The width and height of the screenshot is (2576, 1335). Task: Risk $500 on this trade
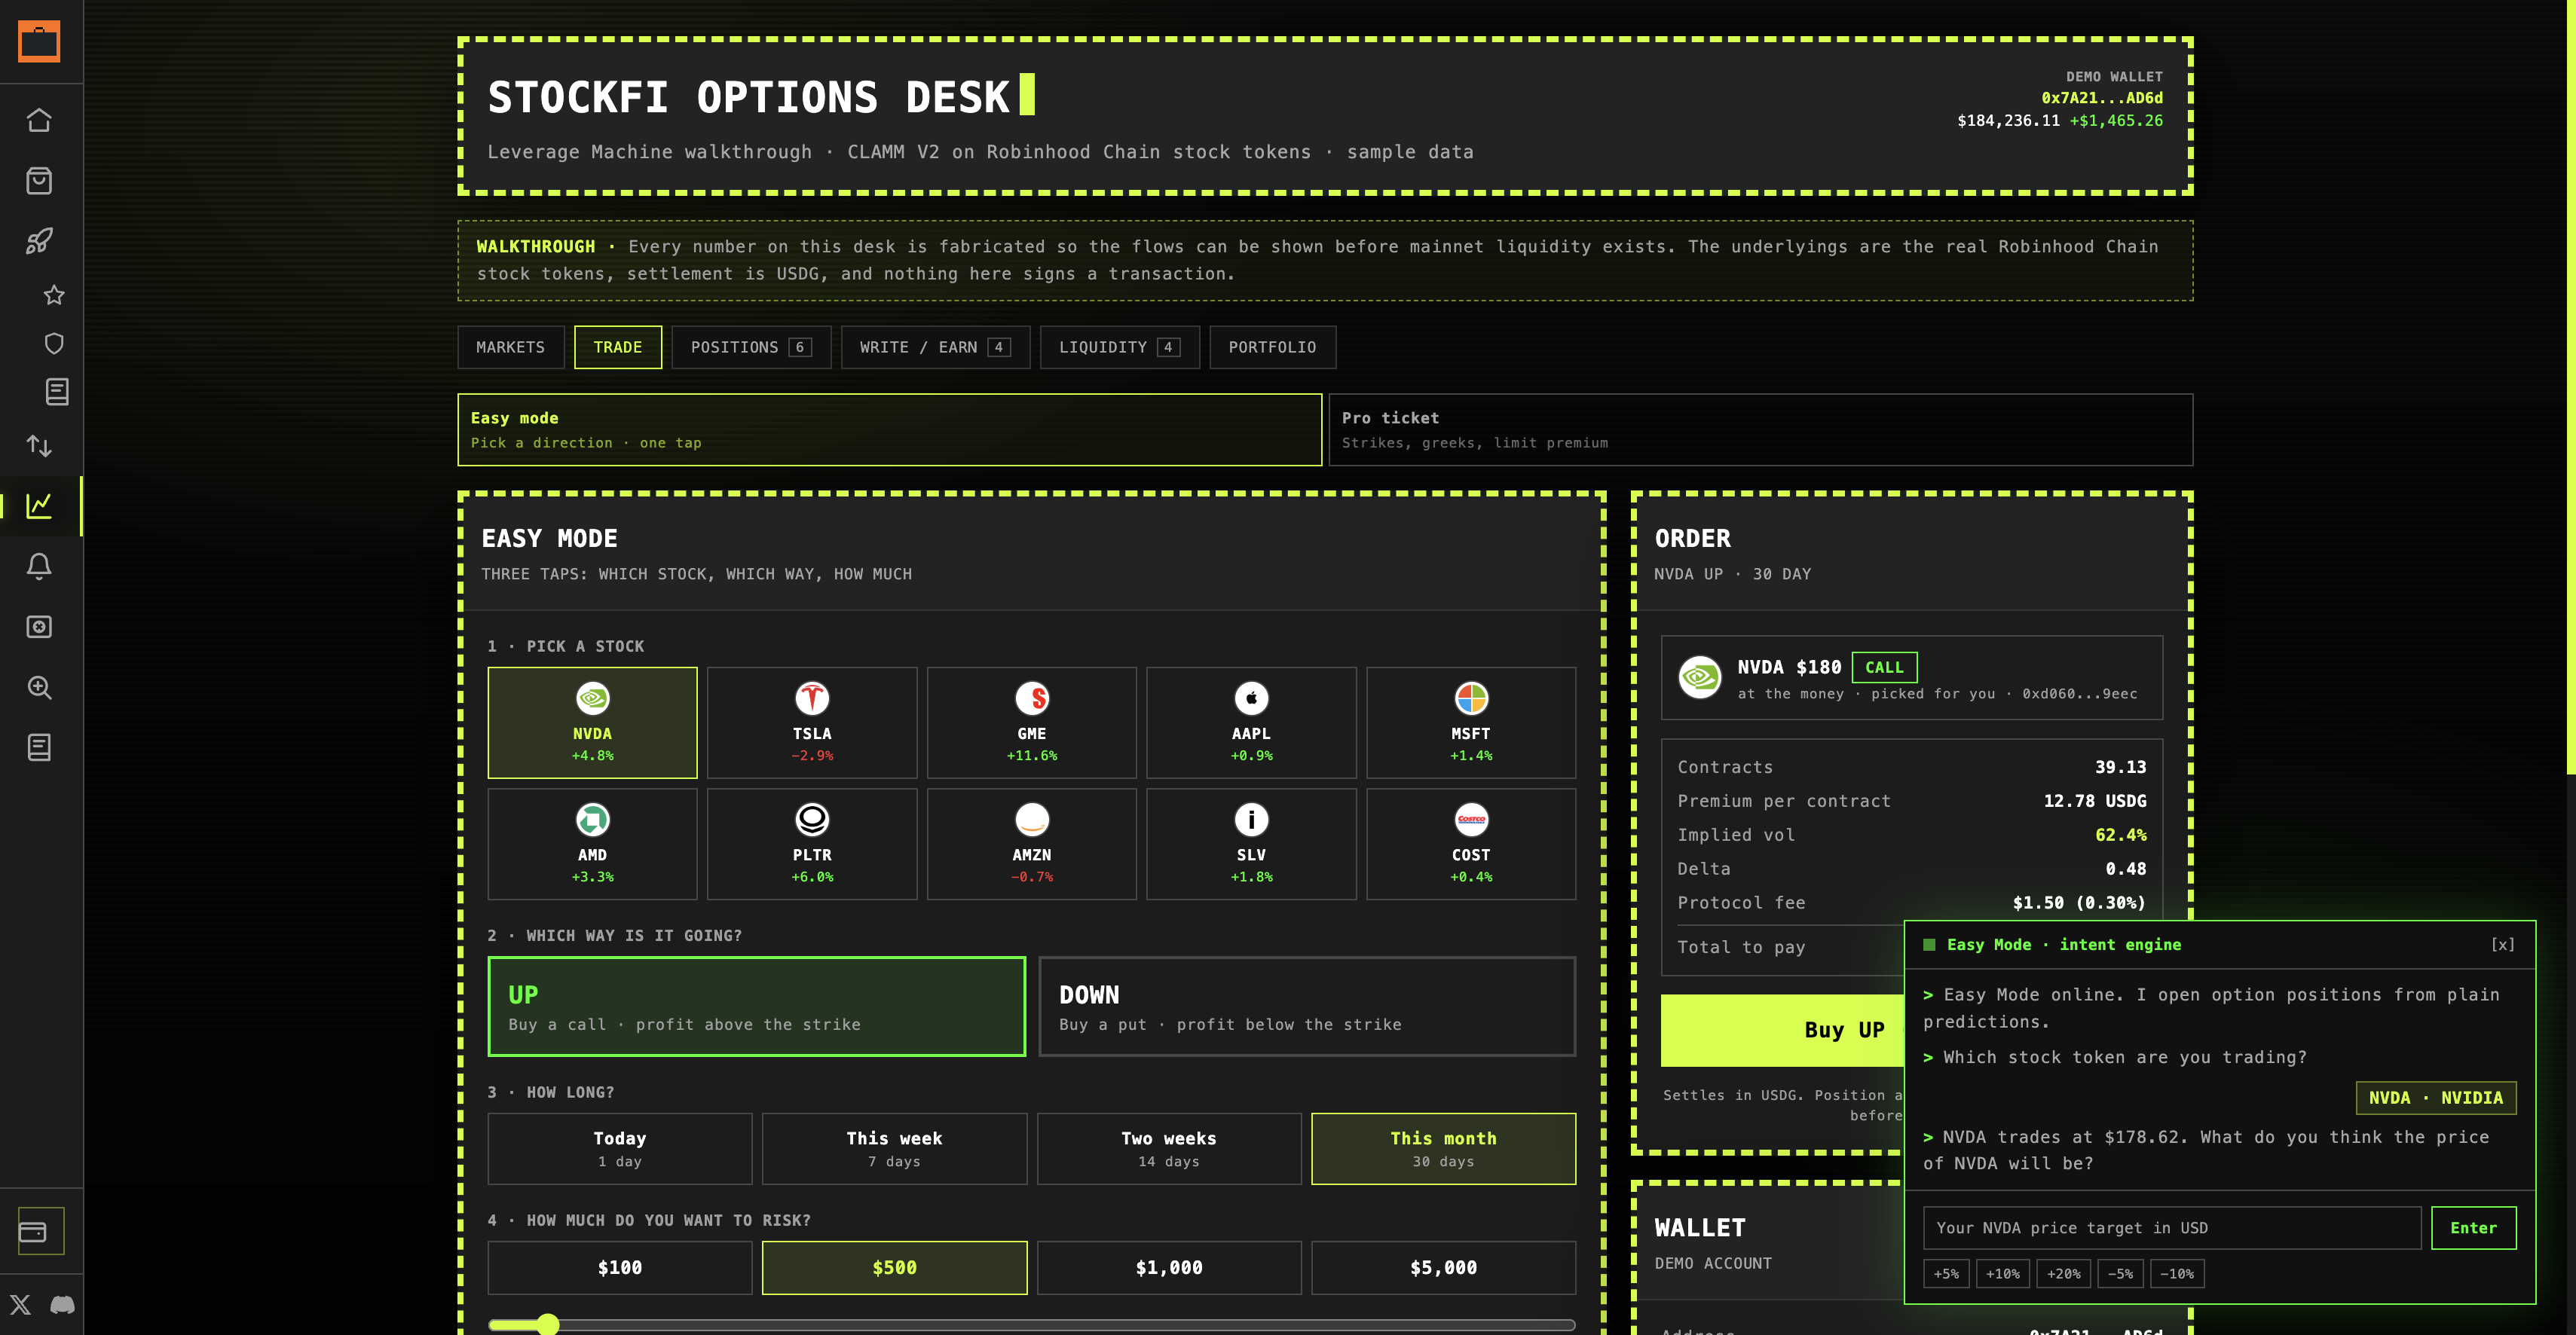894,1268
